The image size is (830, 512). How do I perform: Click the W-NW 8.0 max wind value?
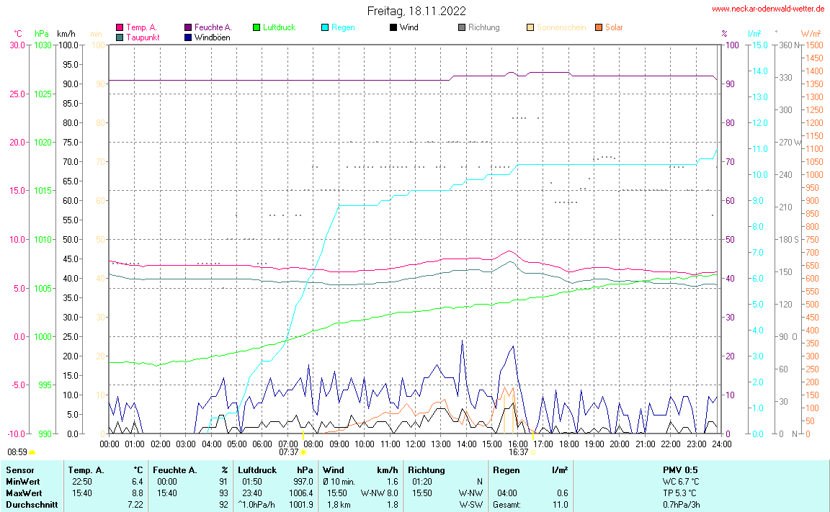[x=380, y=493]
